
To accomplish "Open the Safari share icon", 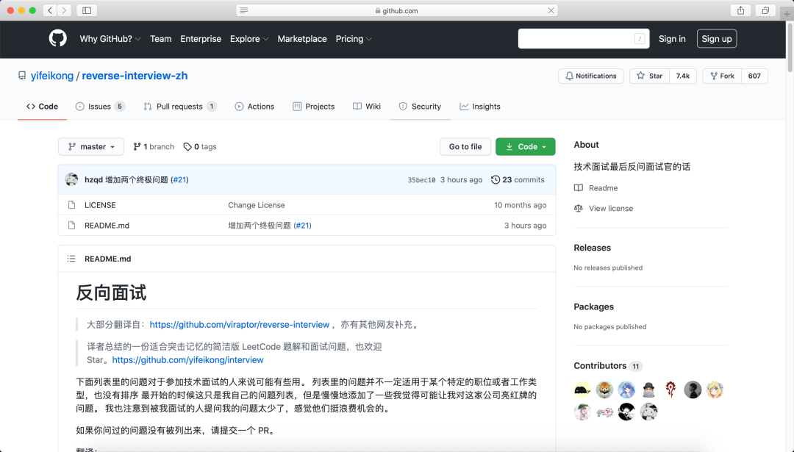I will click(x=741, y=10).
